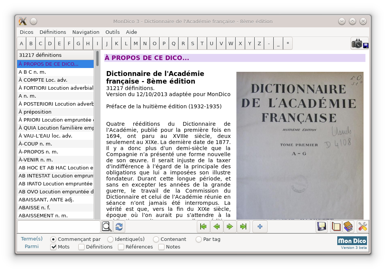Open the Navigation menu
The height and width of the screenshot is (269, 386).
(x=86, y=32)
